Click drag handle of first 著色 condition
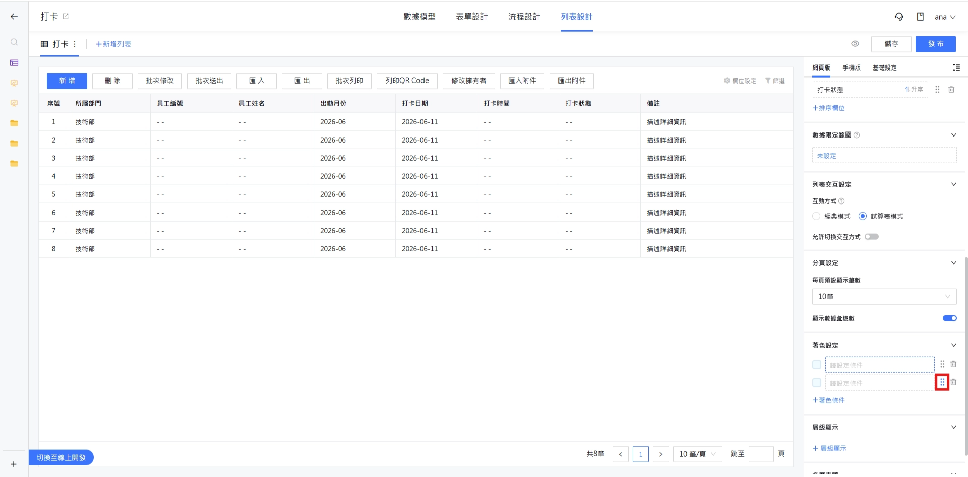 [942, 364]
